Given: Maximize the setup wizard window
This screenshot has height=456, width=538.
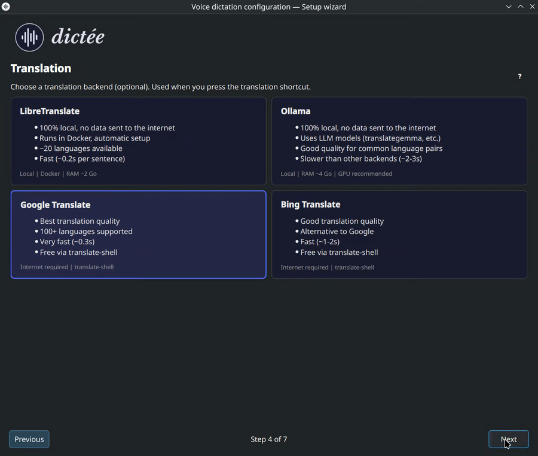Looking at the screenshot, I should pyautogui.click(x=521, y=7).
